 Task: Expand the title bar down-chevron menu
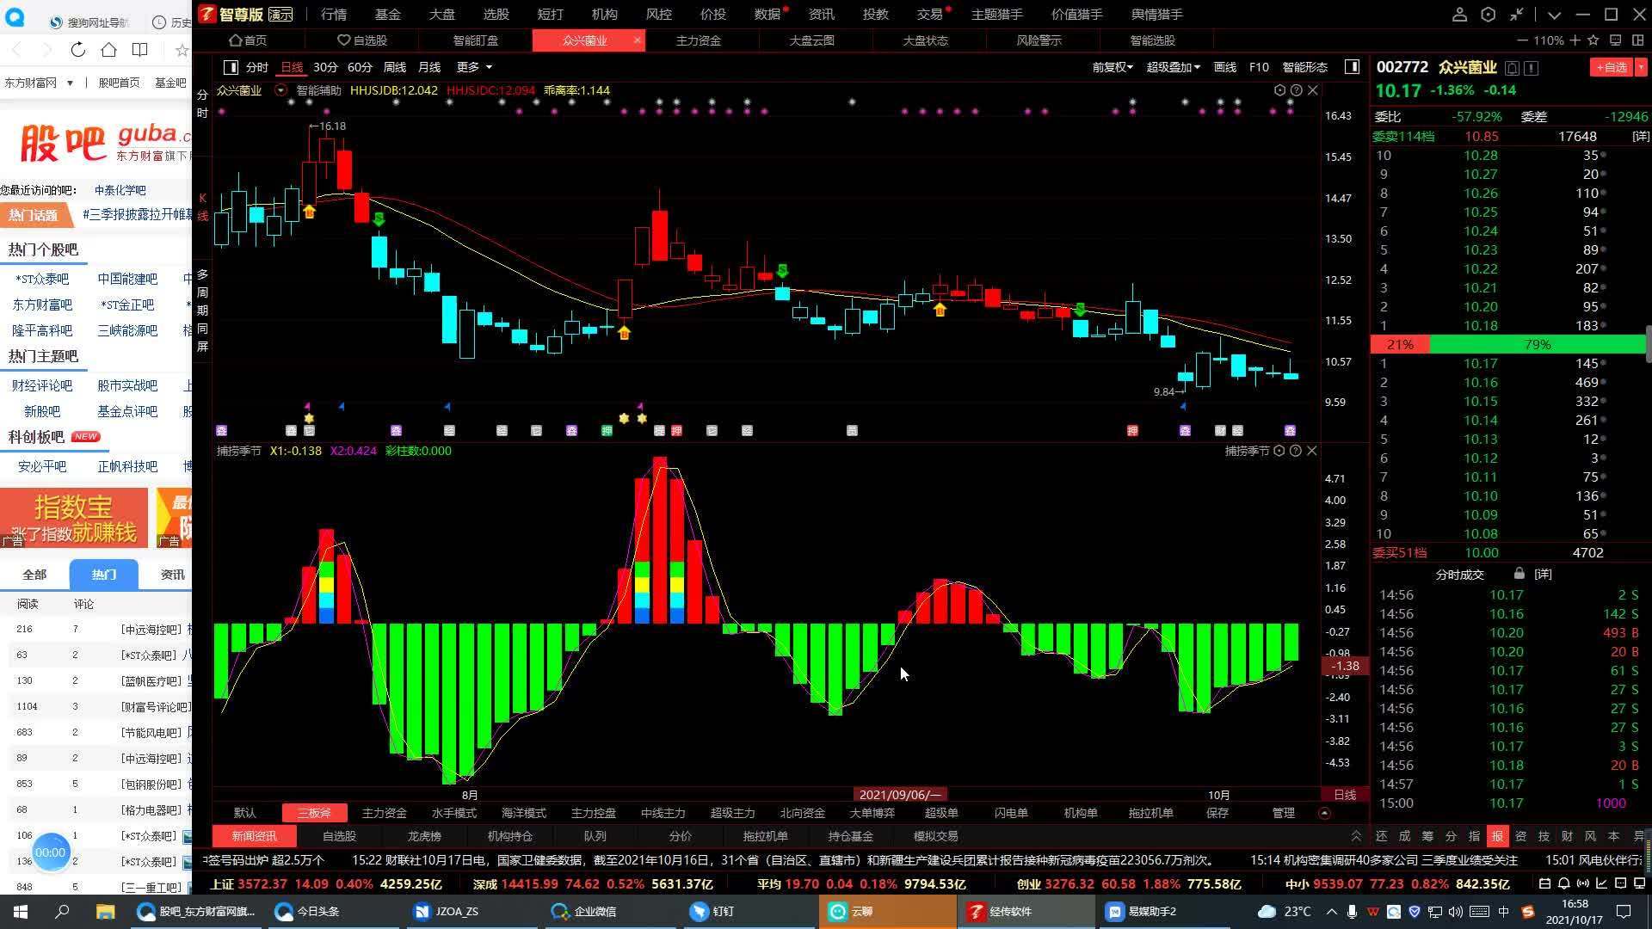click(x=1554, y=15)
